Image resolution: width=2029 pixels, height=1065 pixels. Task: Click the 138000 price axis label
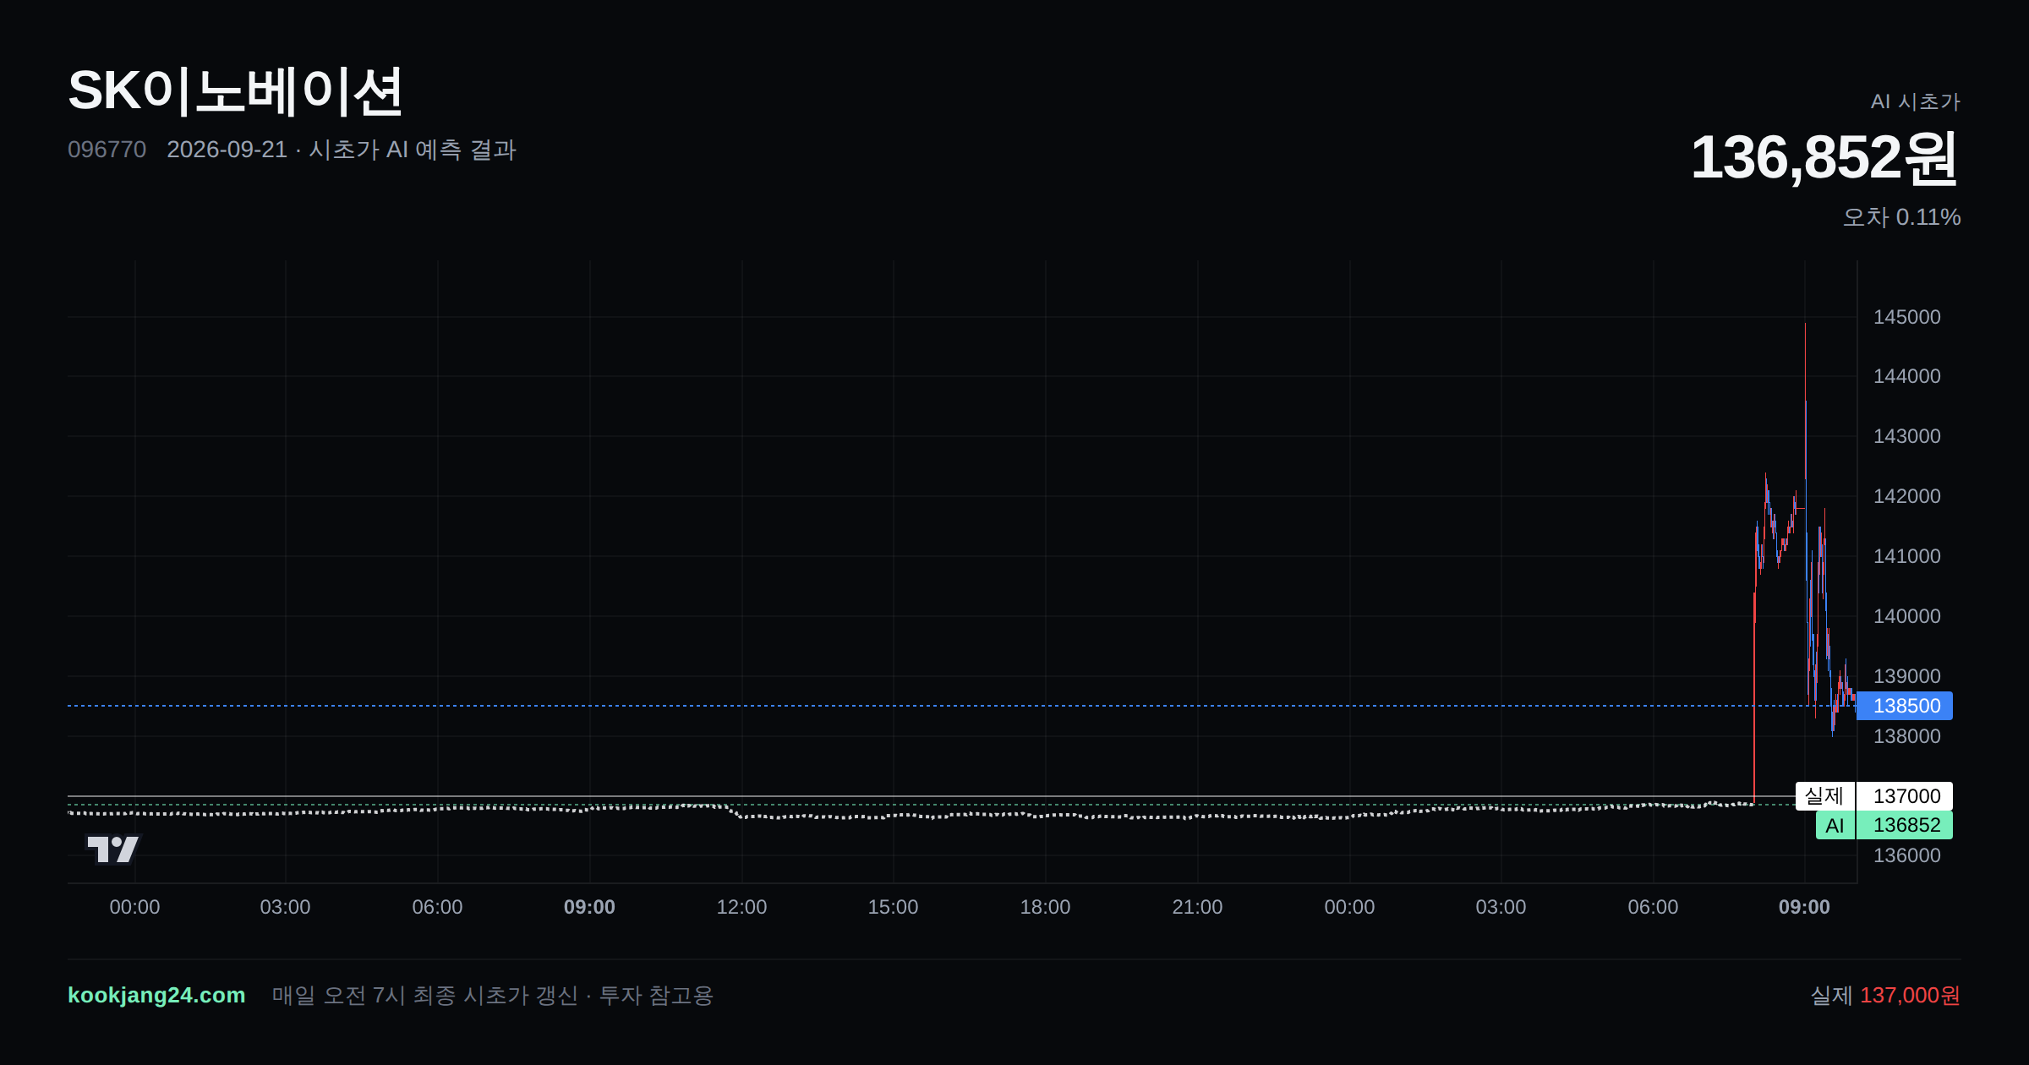coord(1906,736)
